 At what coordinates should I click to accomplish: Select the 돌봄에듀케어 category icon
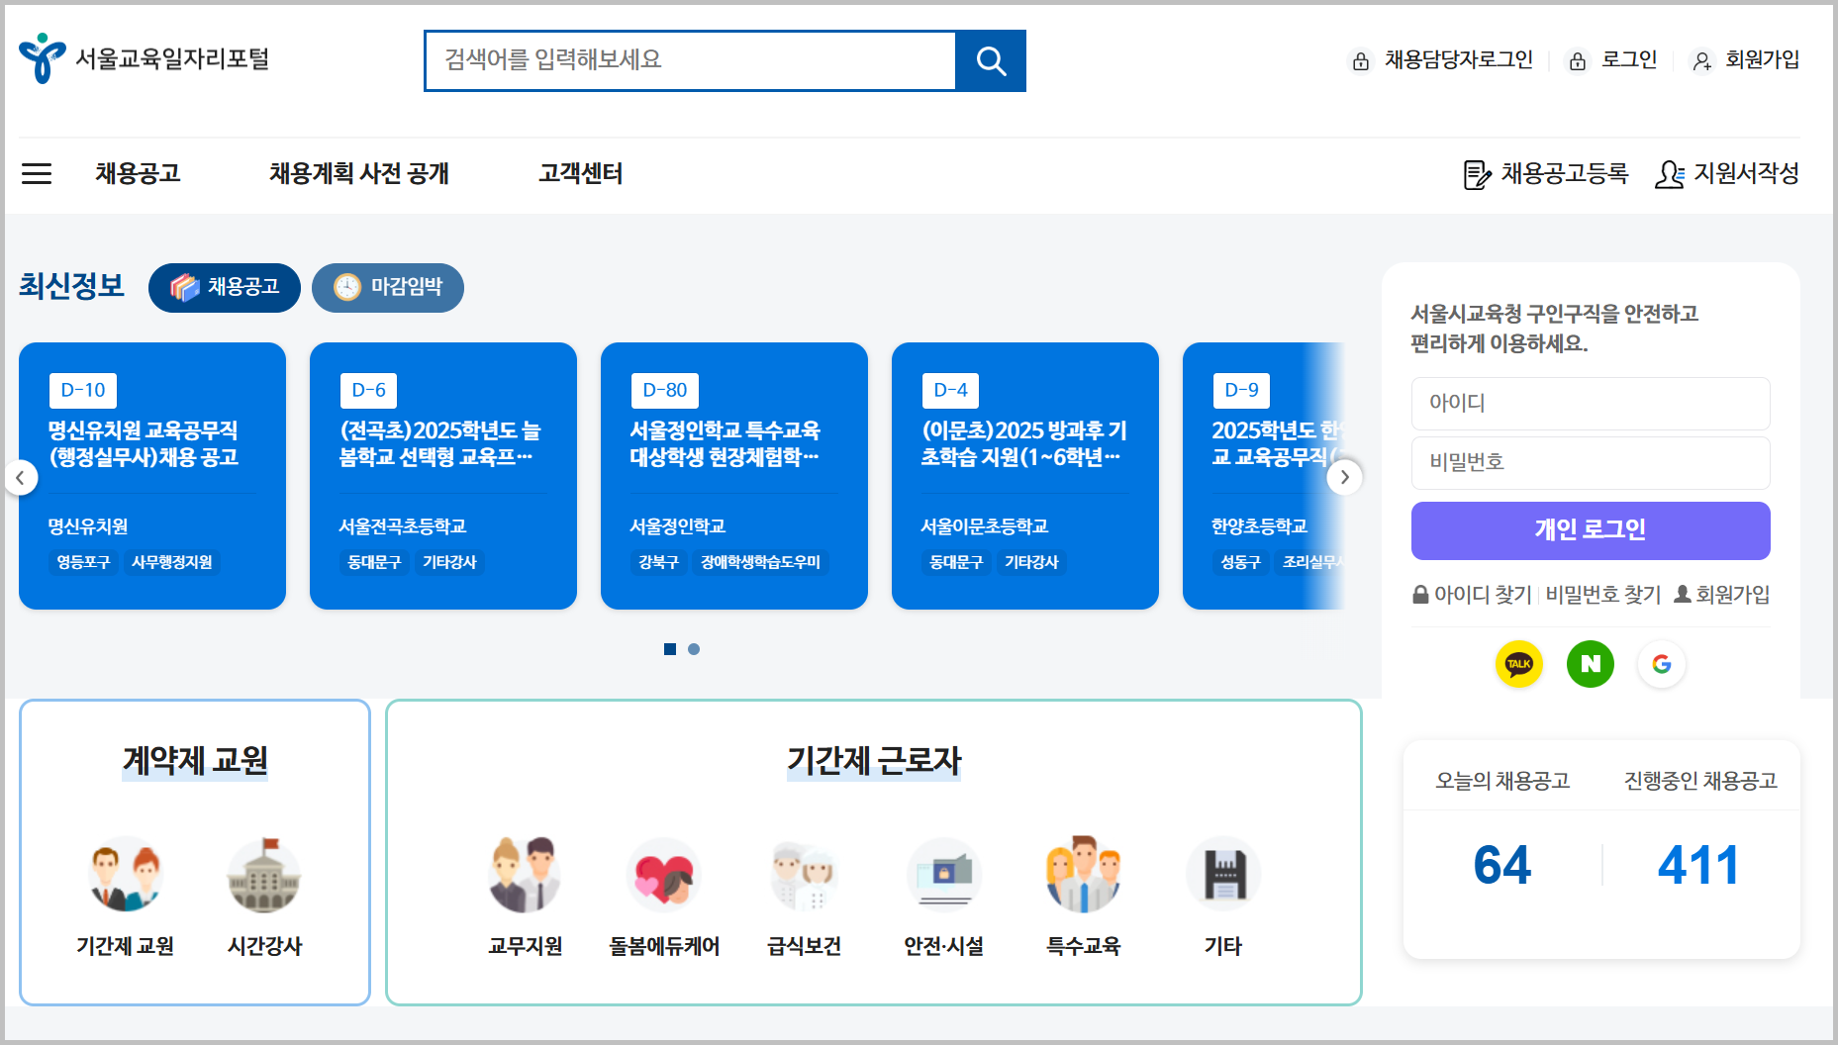664,875
